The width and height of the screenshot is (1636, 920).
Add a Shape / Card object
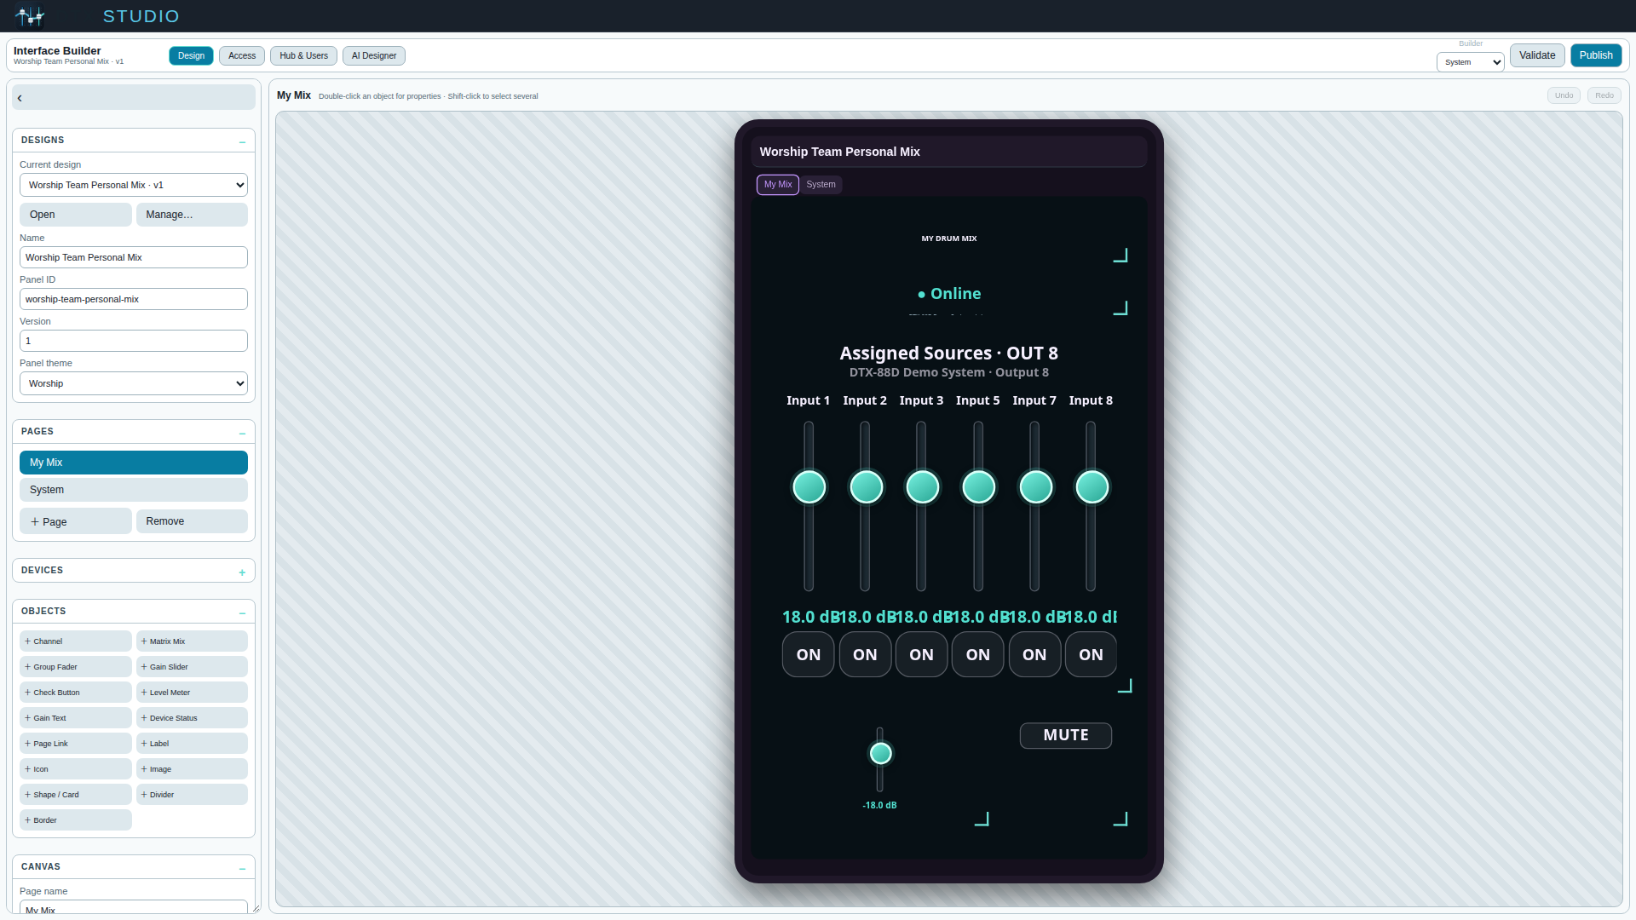[76, 795]
